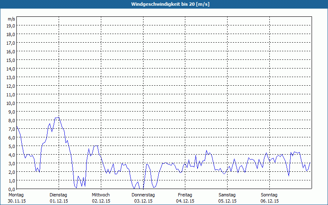Click the 13,0 y-axis label
This screenshot has width=328, height=205.
[x=11, y=77]
